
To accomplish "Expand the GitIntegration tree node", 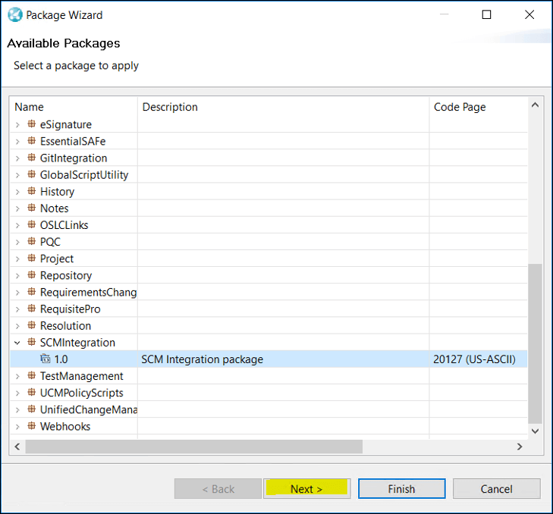I will click(x=17, y=158).
